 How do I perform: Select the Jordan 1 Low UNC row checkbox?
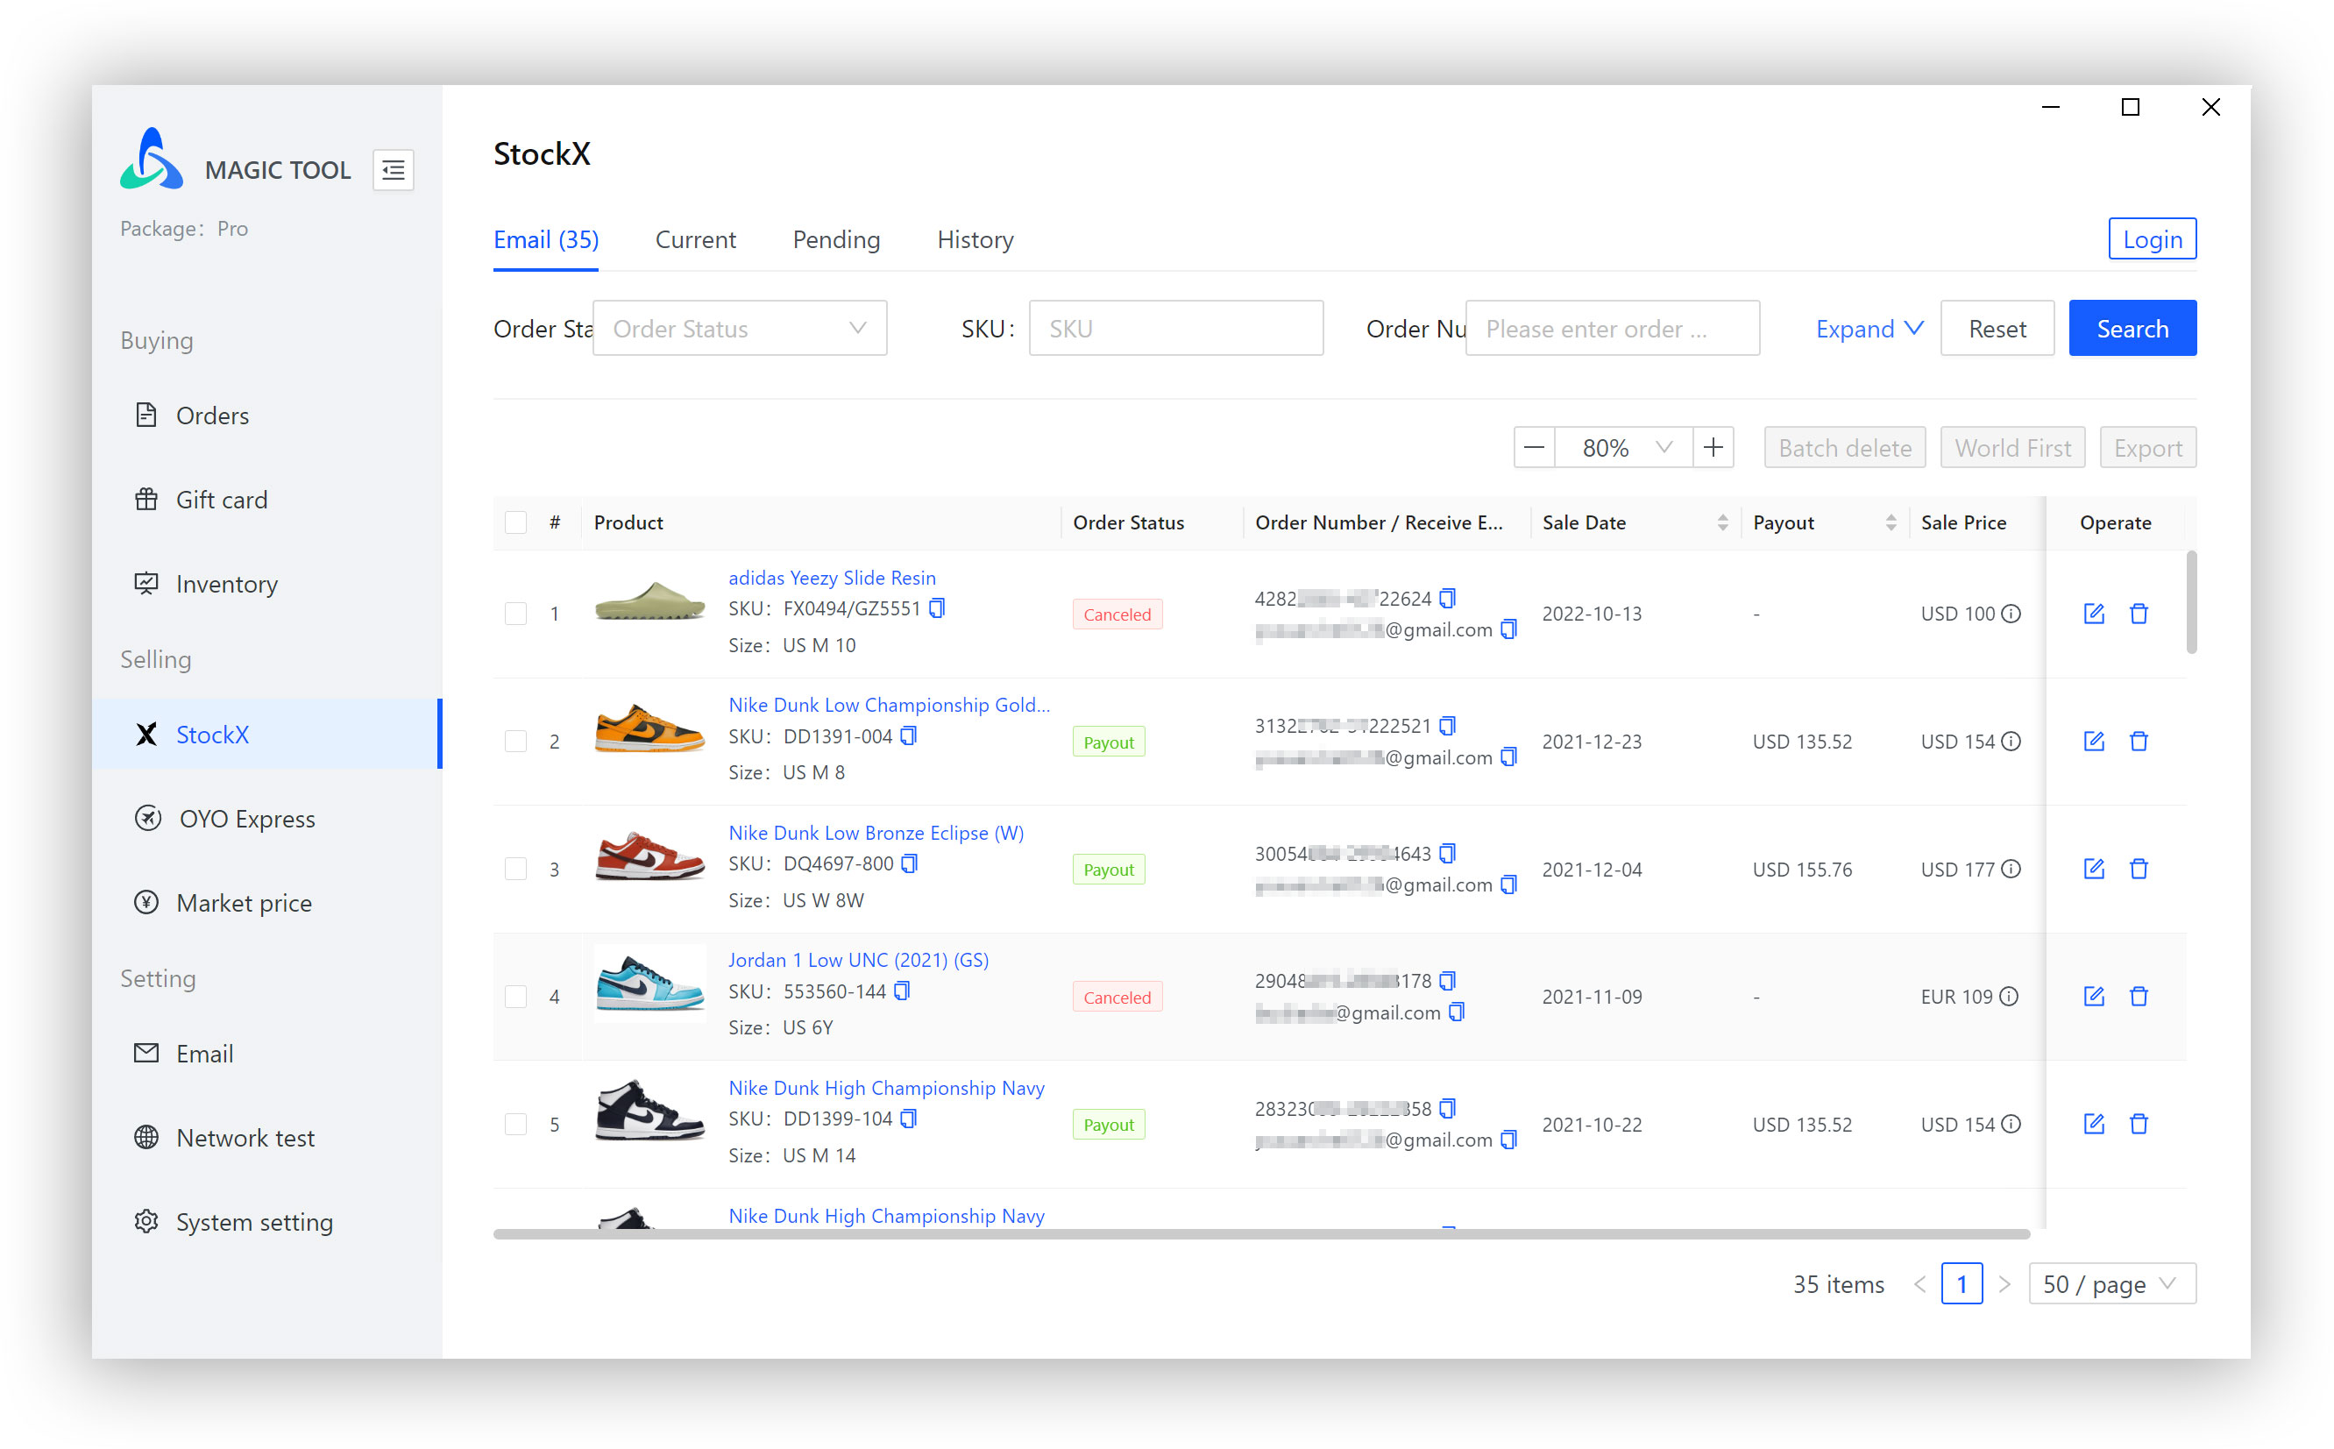(x=515, y=997)
